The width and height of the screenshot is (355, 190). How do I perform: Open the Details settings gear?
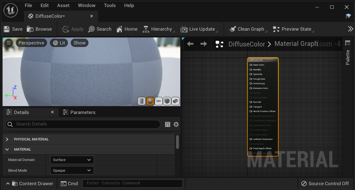coord(176,124)
